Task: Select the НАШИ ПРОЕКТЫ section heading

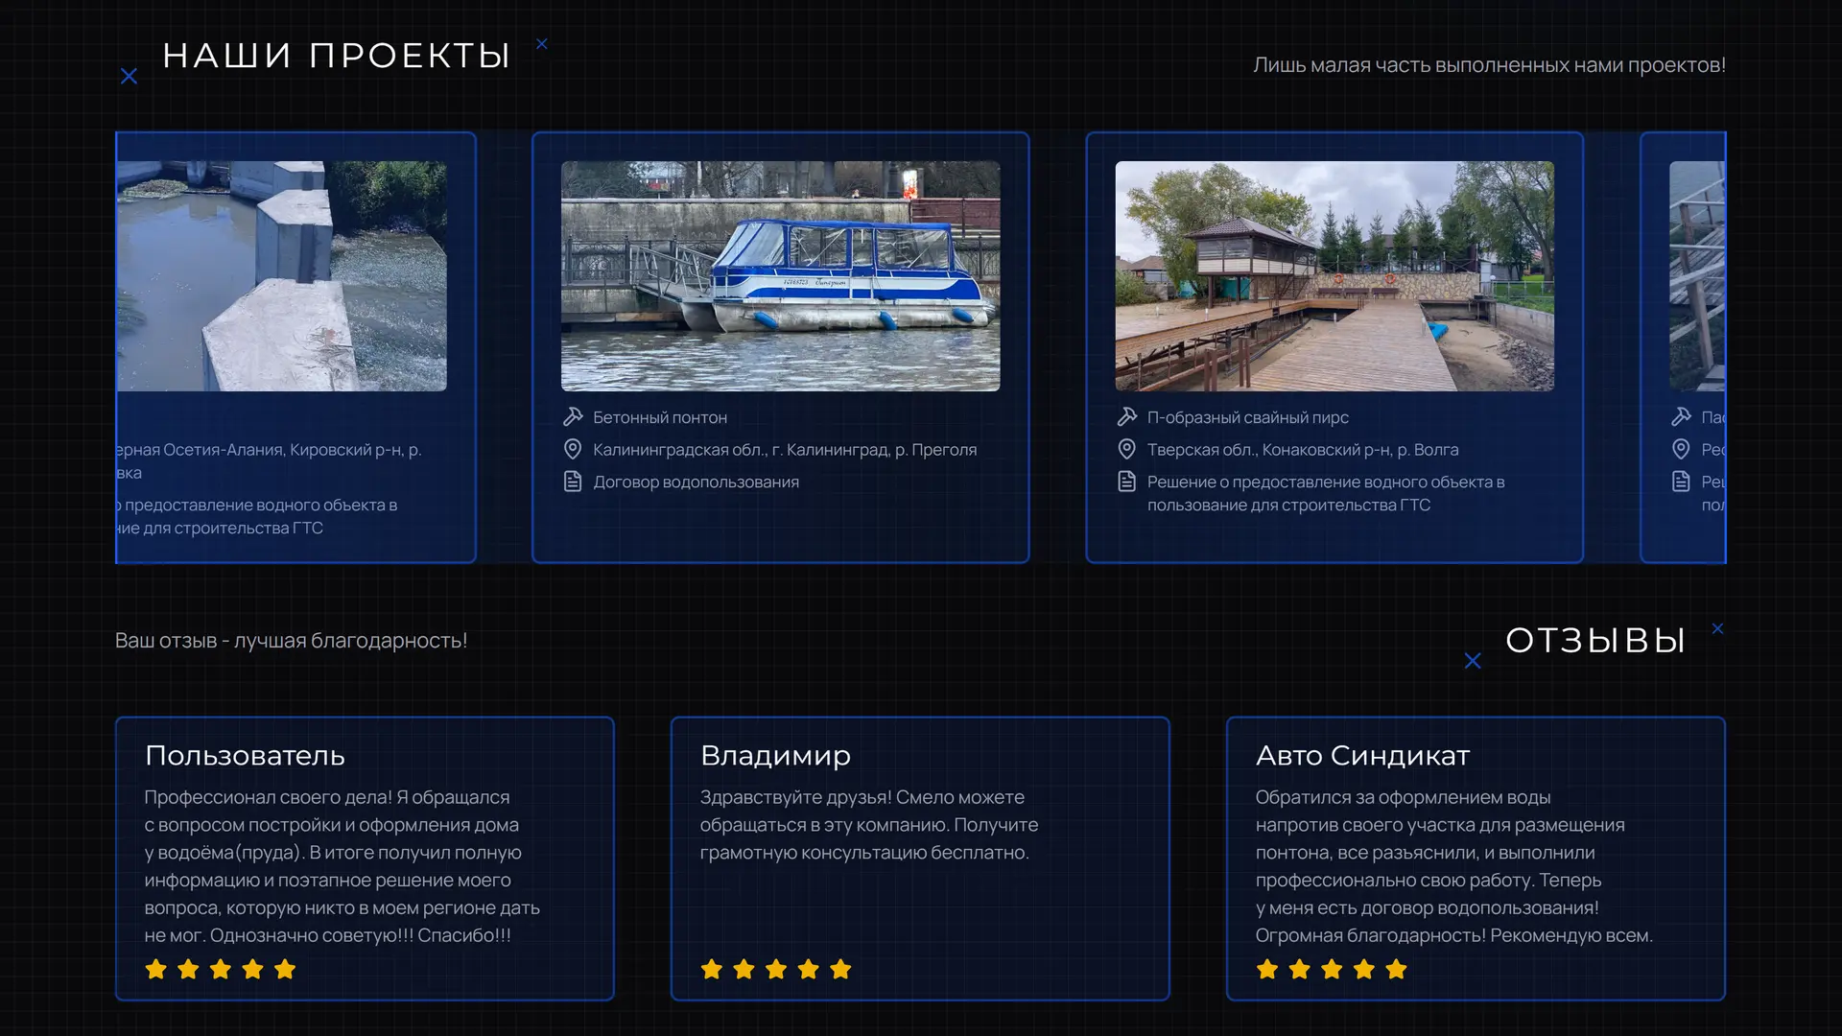Action: pyautogui.click(x=337, y=56)
